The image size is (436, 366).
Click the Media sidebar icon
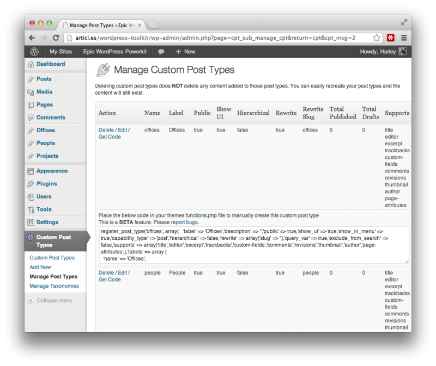(x=31, y=92)
